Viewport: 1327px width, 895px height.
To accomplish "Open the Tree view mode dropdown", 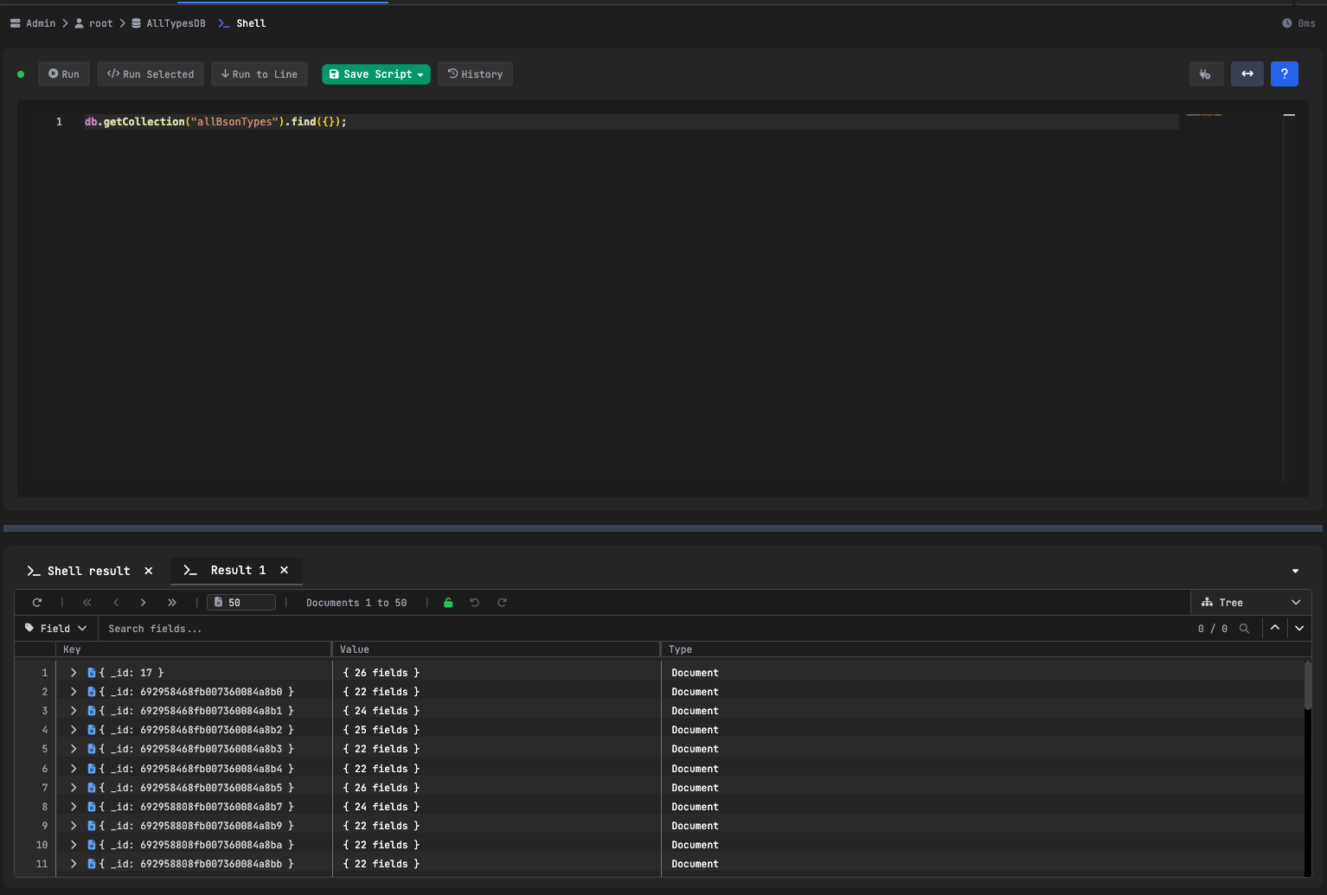I will (1251, 602).
